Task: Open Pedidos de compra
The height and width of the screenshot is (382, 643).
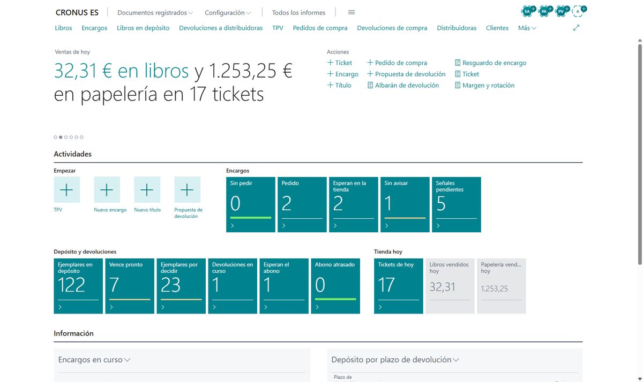Action: (x=320, y=28)
